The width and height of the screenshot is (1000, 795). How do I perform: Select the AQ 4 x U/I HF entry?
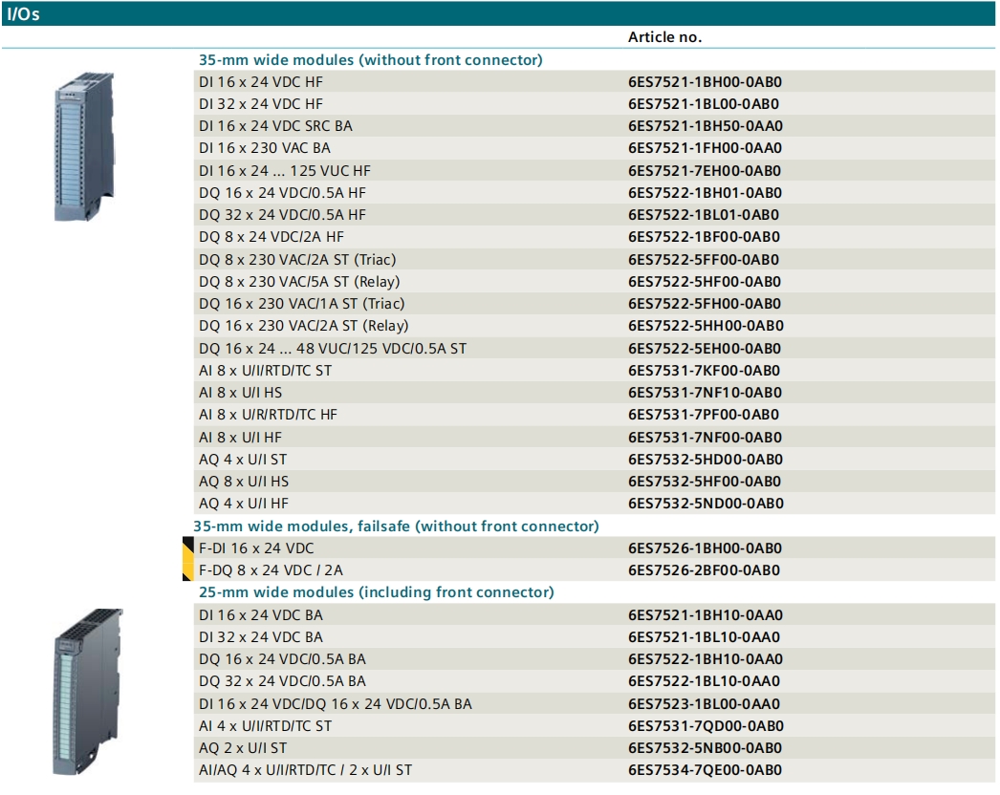point(244,504)
